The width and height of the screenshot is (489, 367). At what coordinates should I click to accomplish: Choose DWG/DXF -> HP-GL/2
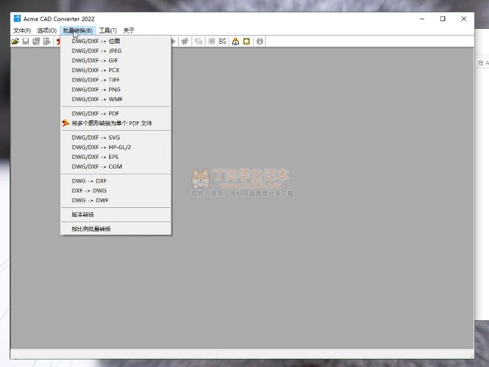116,147
